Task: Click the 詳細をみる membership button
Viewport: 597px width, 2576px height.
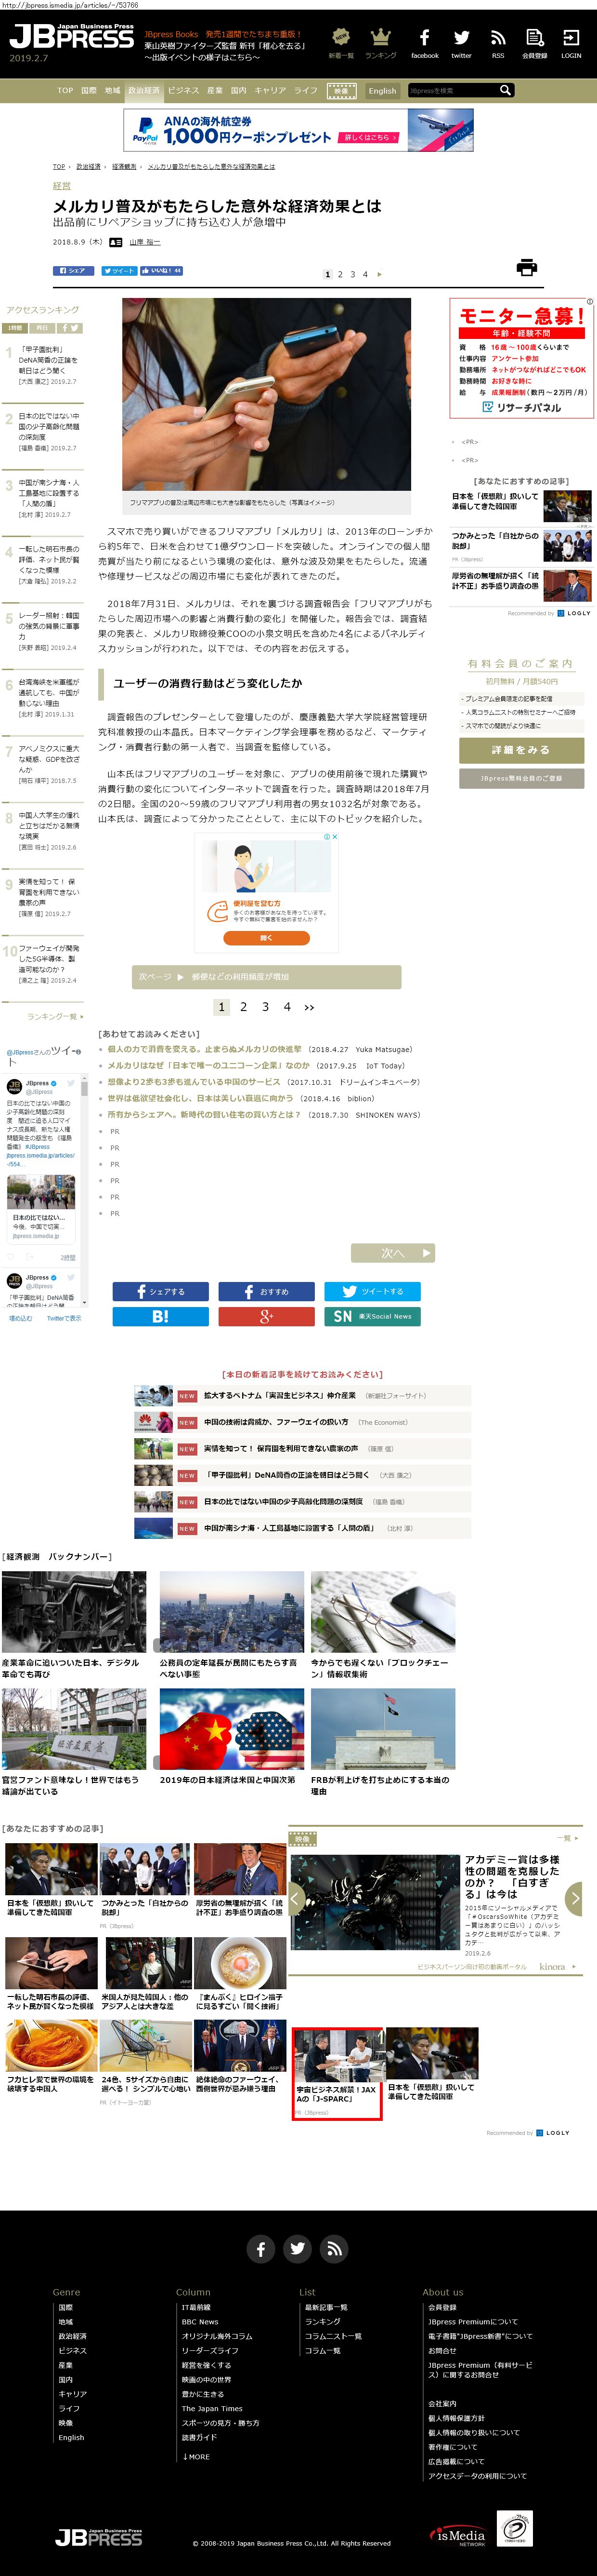Action: (521, 750)
